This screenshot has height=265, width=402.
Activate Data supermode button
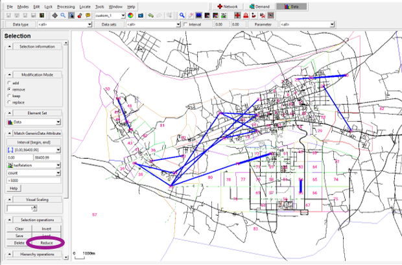coord(291,5)
